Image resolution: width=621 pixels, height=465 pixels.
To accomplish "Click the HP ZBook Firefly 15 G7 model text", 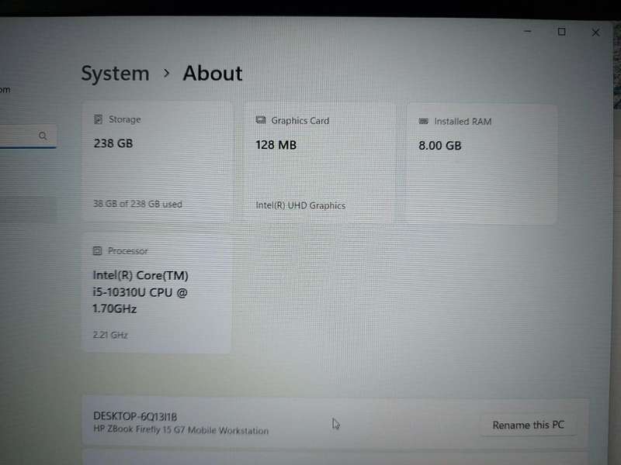I will 181,430.
